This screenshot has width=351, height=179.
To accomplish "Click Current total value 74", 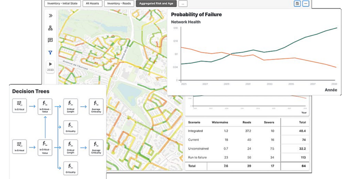I will [x=304, y=140].
